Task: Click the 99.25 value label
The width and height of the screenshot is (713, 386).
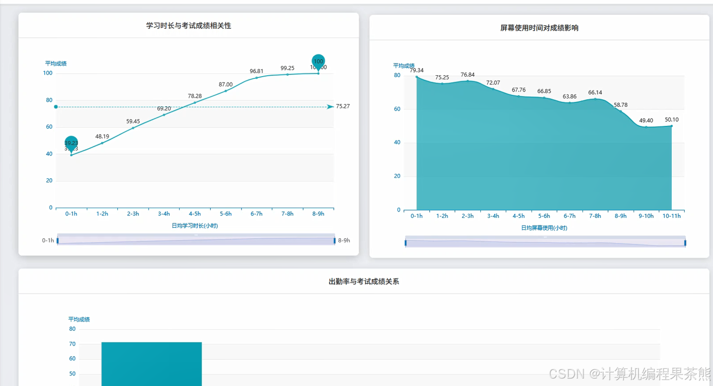Action: click(287, 68)
